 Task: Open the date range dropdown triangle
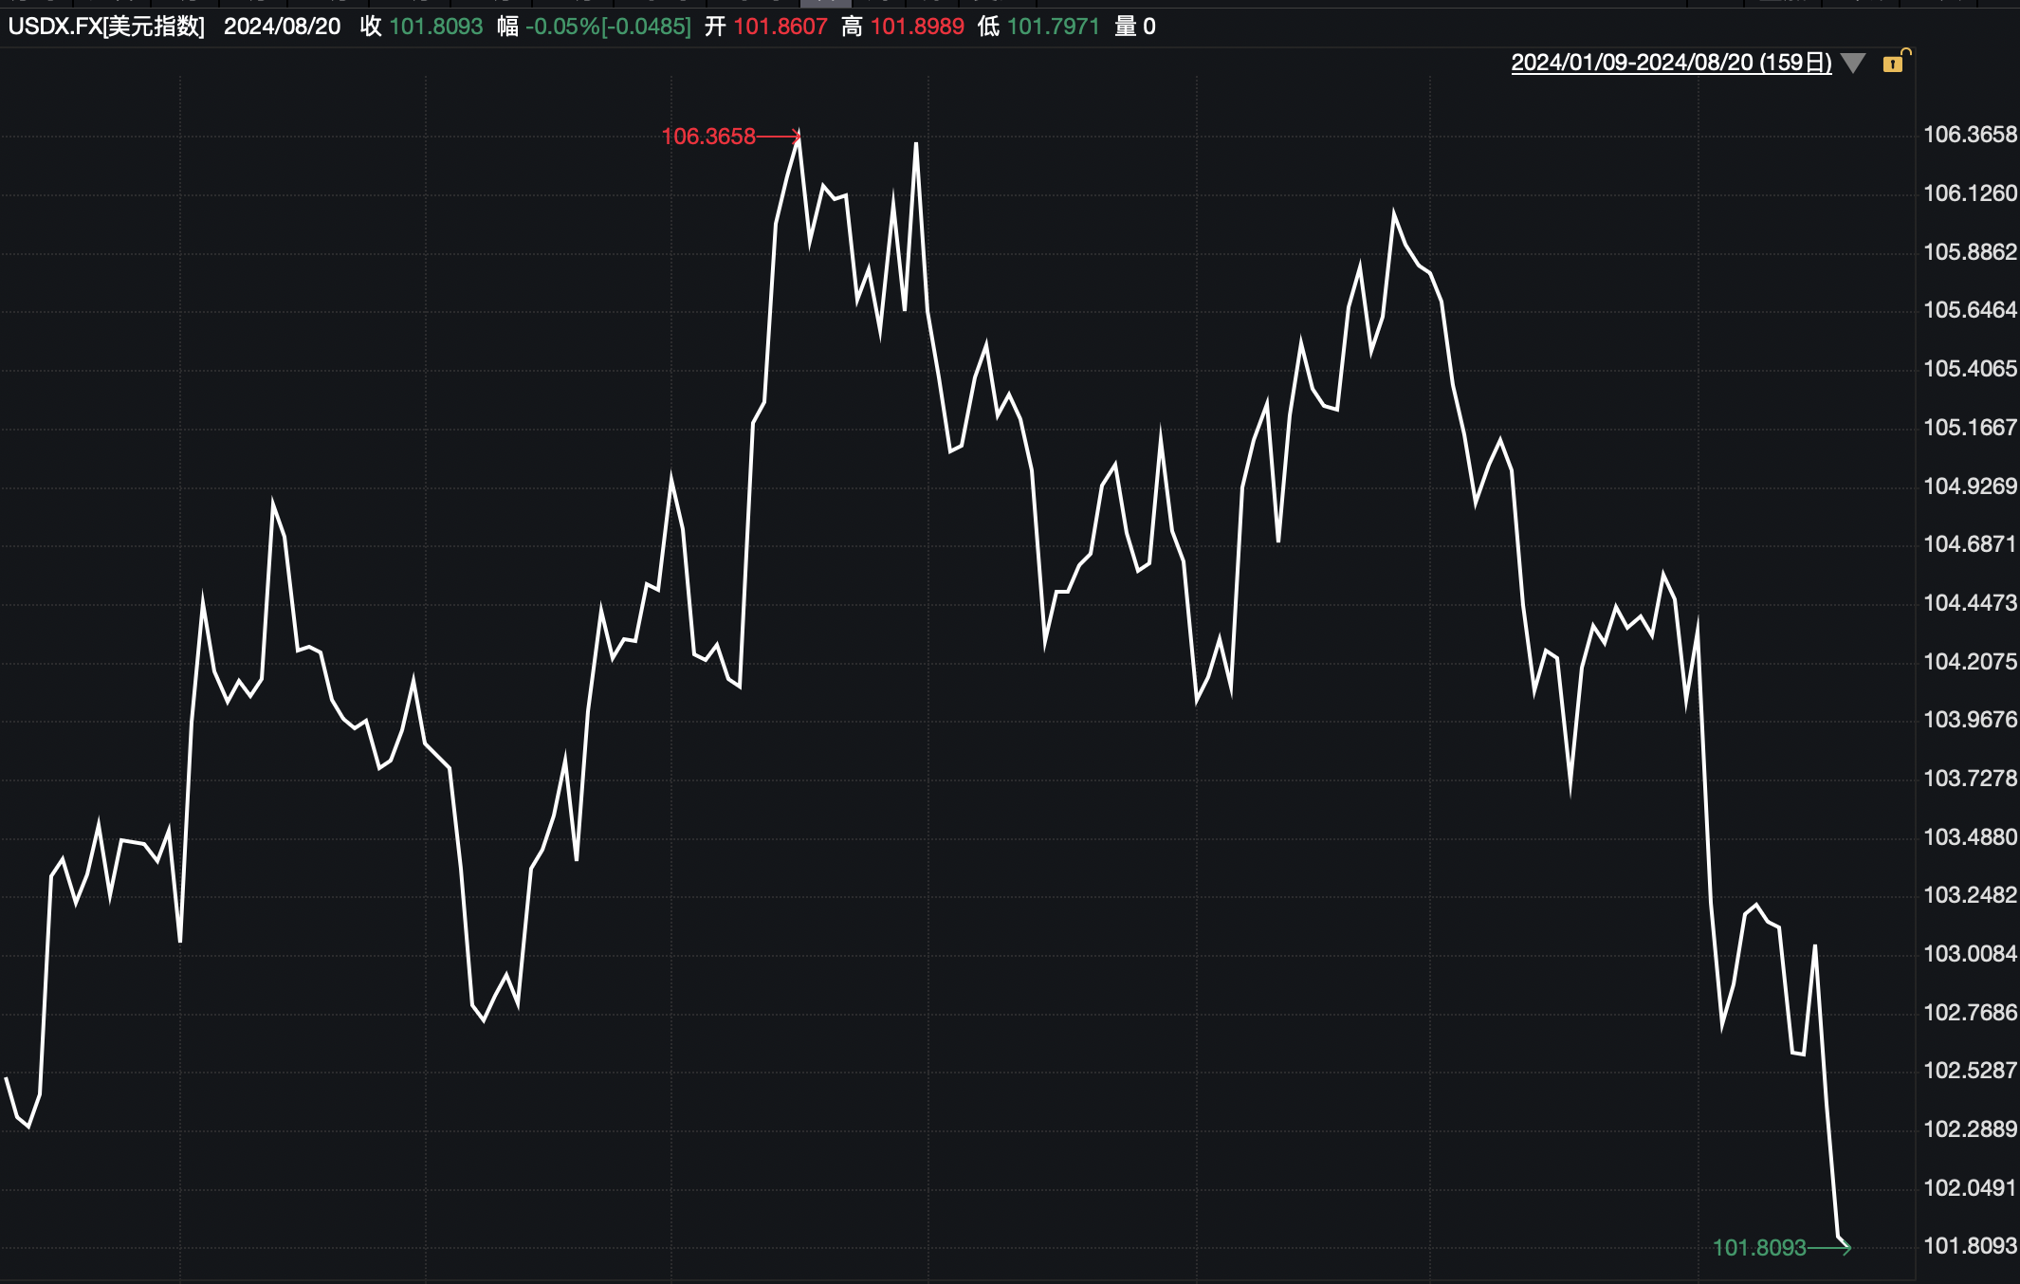point(1852,64)
